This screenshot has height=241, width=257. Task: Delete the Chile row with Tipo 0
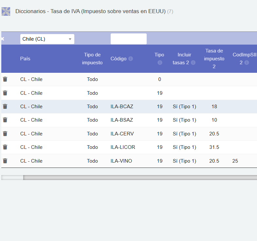coord(5,79)
